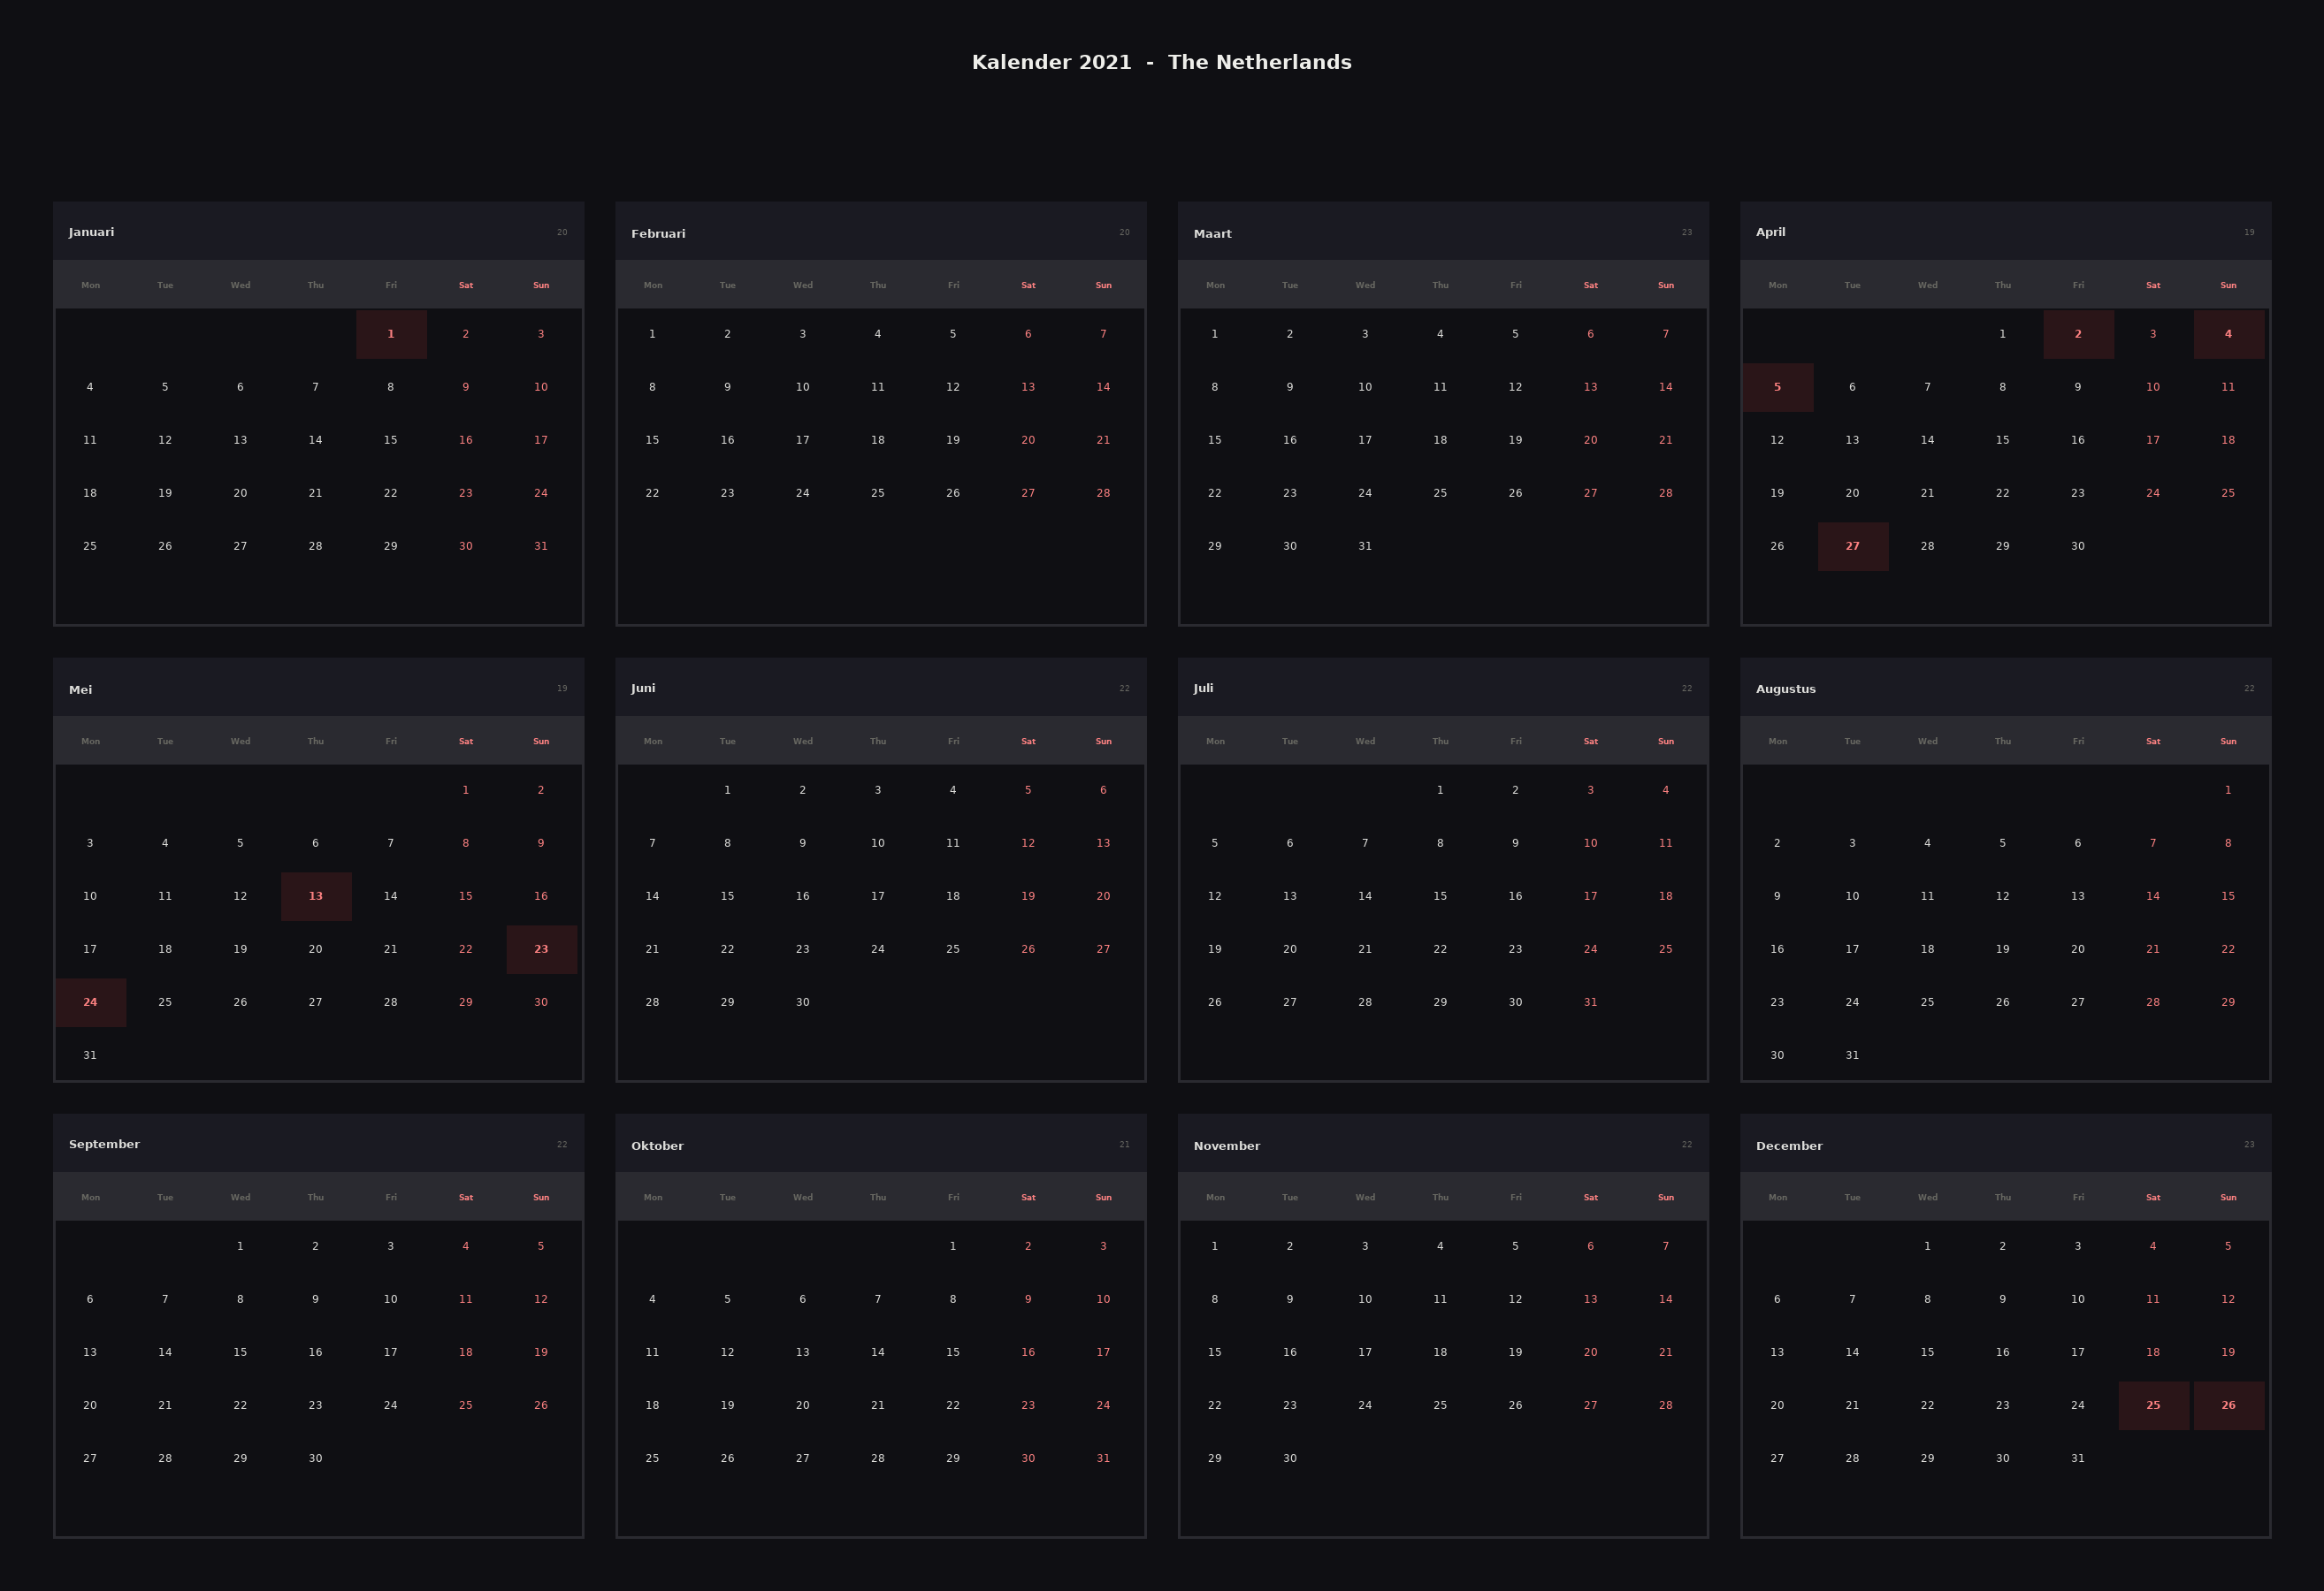Select Mei 13 highlighted Thursday

click(x=315, y=896)
